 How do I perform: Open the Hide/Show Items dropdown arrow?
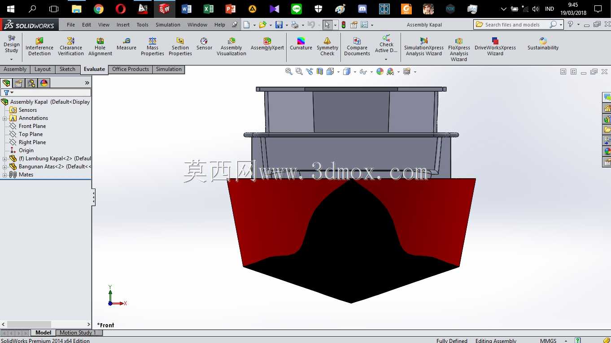pos(371,72)
